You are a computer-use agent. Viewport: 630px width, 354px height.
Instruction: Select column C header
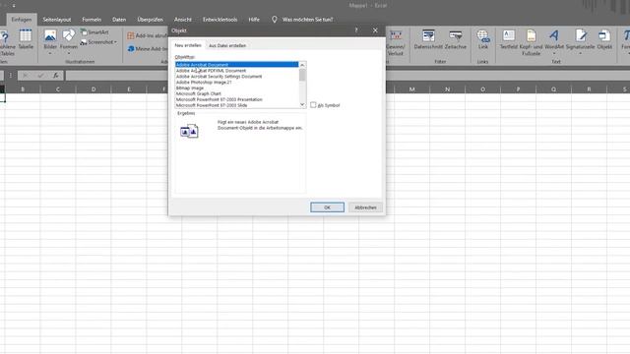coord(58,89)
